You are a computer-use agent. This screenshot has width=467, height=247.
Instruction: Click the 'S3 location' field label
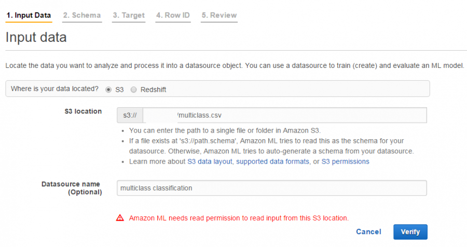point(83,111)
